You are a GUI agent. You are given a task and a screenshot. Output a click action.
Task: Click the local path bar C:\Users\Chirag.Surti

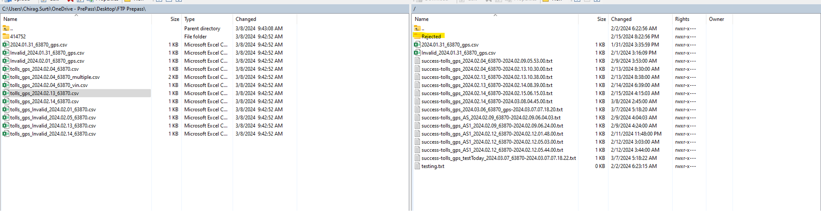pyautogui.click(x=74, y=9)
